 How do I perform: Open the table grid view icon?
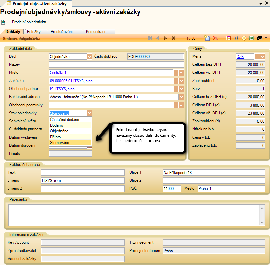[x=229, y=38]
